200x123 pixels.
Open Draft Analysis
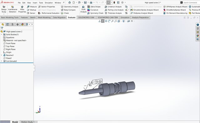point(83,9)
